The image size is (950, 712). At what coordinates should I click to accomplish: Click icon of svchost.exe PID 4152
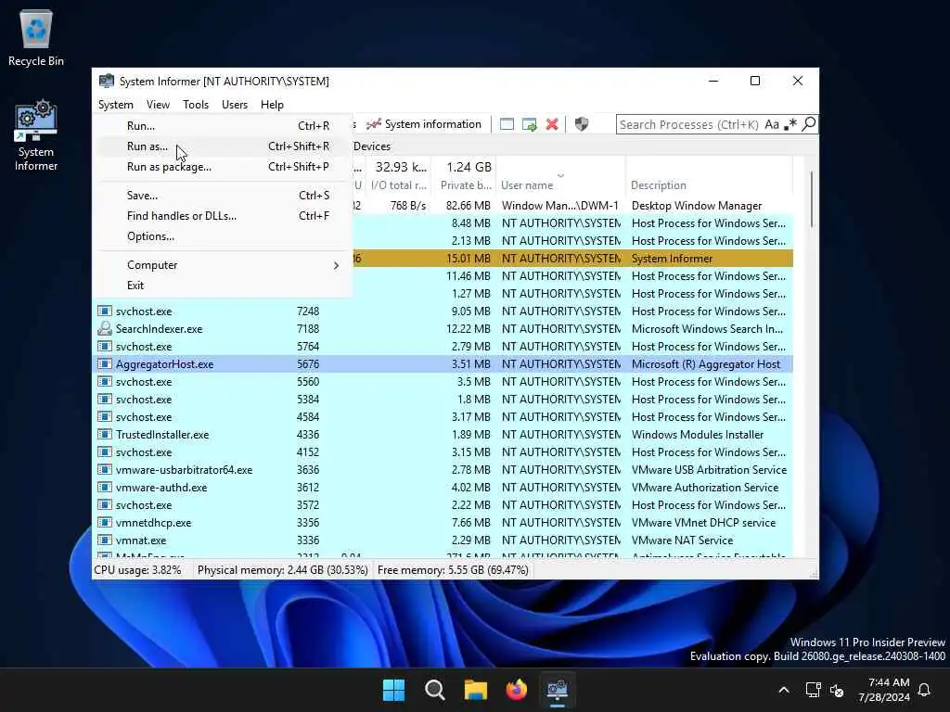point(105,452)
